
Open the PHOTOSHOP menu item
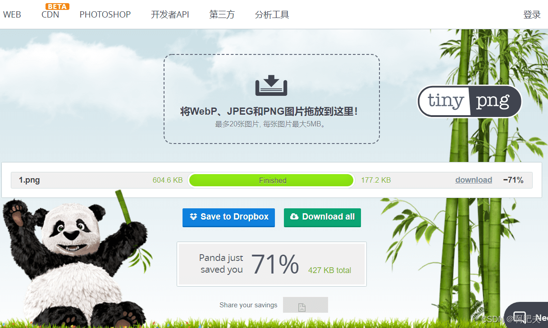click(105, 14)
